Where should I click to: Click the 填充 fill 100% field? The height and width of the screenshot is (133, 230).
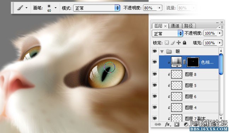(x=210, y=43)
